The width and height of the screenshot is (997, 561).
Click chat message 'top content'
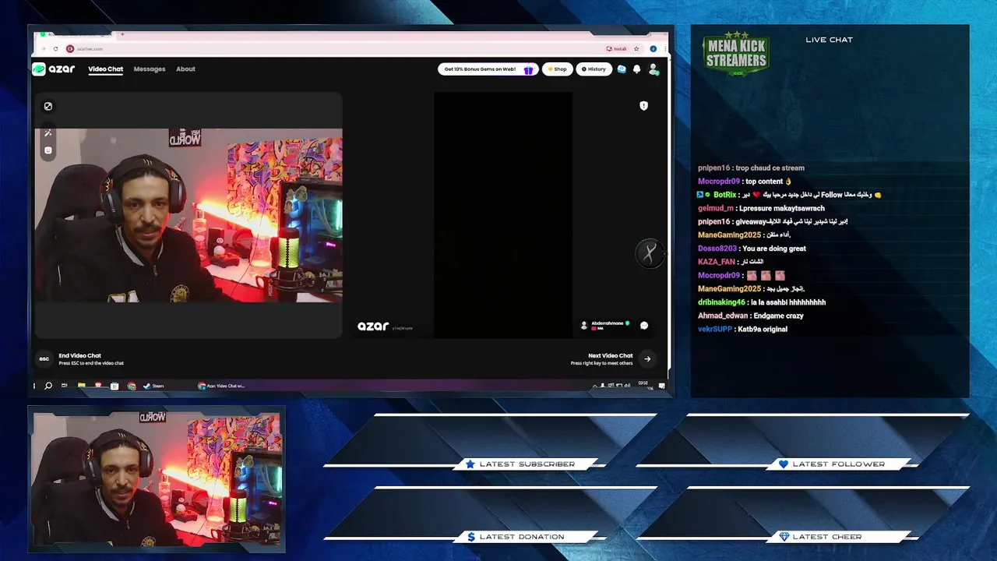pyautogui.click(x=769, y=182)
